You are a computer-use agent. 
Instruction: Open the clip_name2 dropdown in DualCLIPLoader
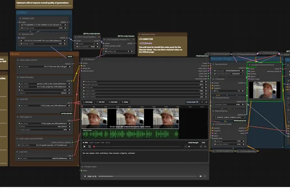click(x=44, y=87)
